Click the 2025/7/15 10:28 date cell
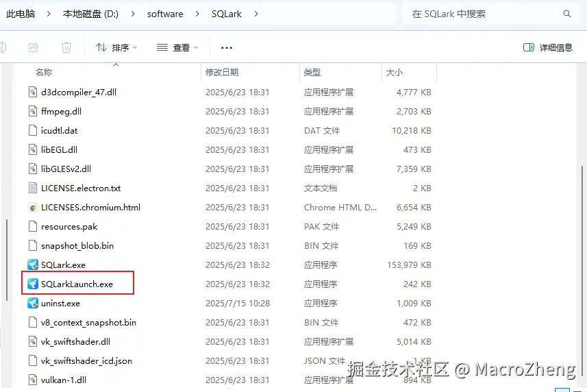Image resolution: width=587 pixels, height=392 pixels. point(238,304)
